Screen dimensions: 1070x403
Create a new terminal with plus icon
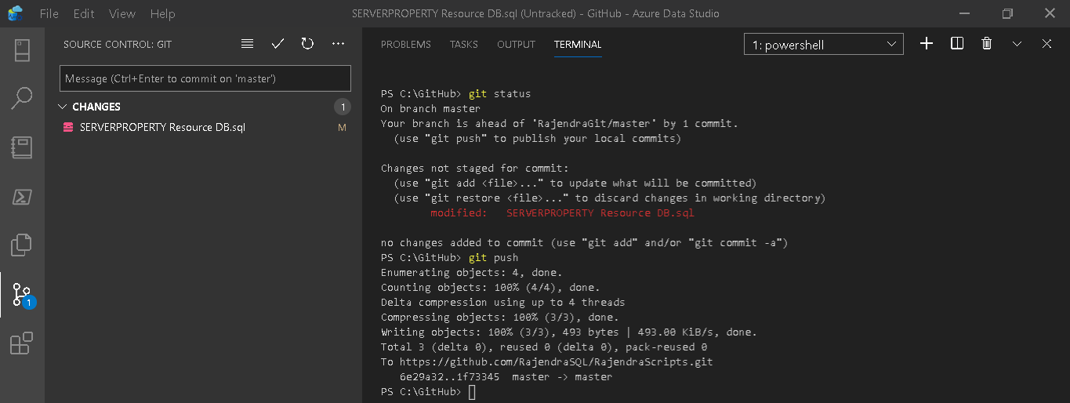[927, 44]
